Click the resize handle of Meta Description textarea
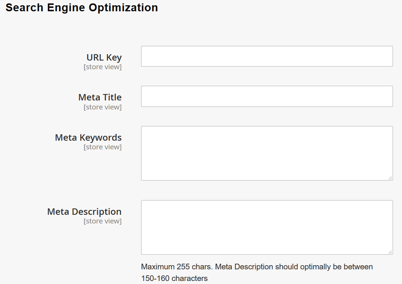The width and height of the screenshot is (402, 284). click(x=390, y=252)
